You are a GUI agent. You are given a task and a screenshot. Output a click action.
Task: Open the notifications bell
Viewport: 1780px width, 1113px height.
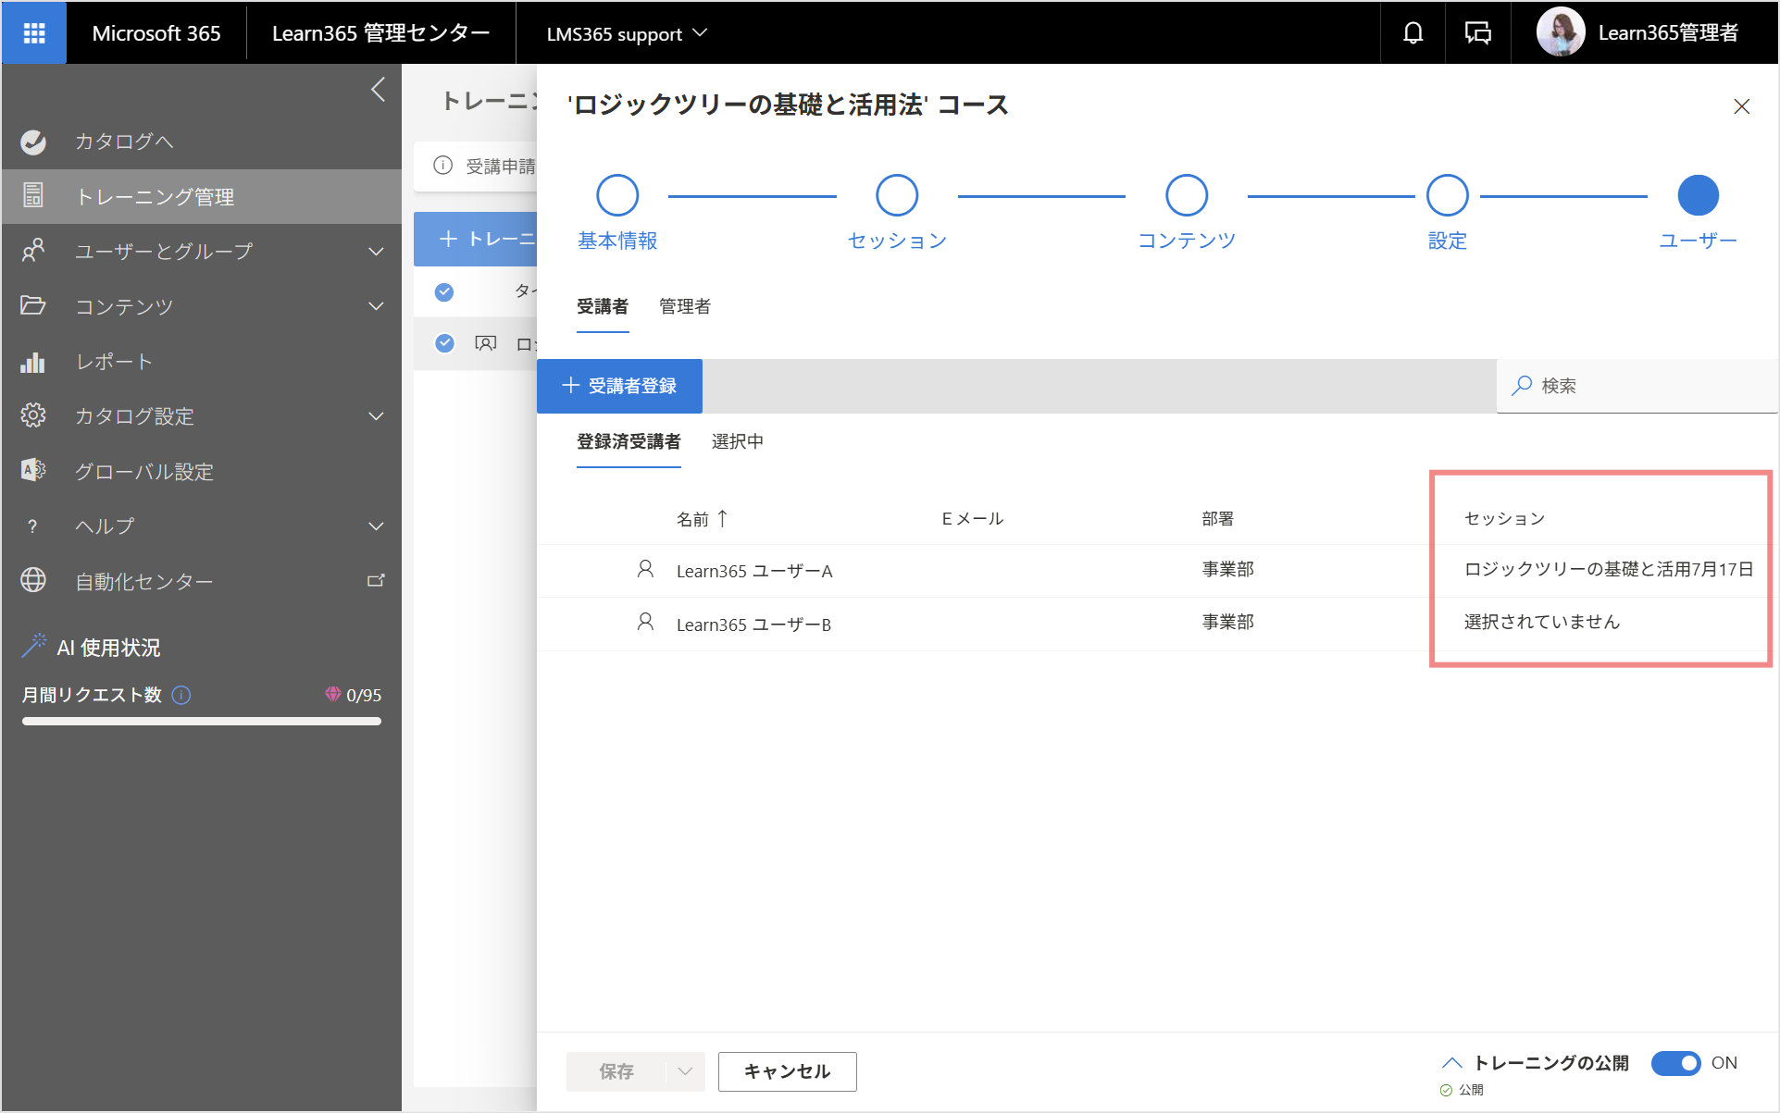tap(1413, 33)
